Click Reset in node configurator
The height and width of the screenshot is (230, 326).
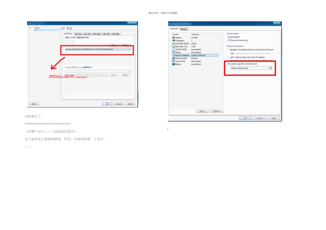tap(34, 104)
